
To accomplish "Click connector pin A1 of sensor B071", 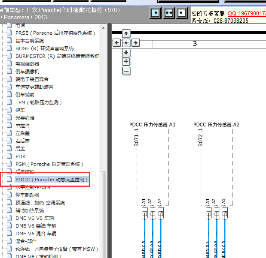I will coord(145,213).
